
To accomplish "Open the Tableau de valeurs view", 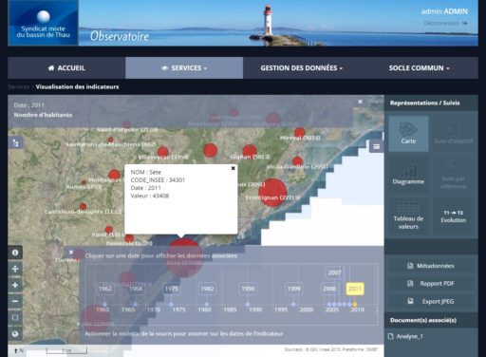I will coord(408,216).
